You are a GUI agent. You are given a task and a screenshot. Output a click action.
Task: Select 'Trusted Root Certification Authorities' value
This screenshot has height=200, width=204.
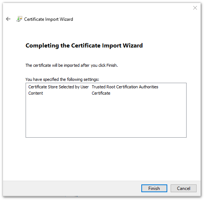[x=125, y=87]
